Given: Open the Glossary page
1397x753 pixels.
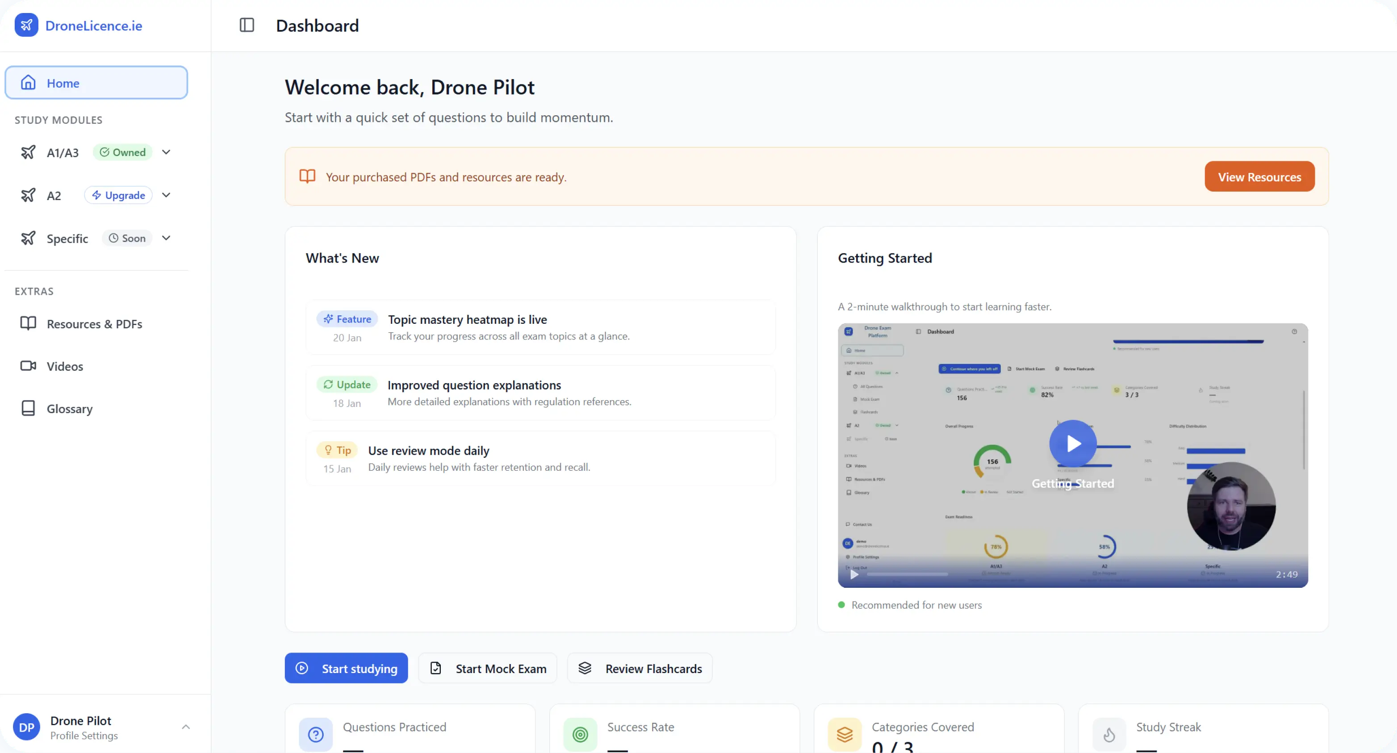Looking at the screenshot, I should (69, 409).
